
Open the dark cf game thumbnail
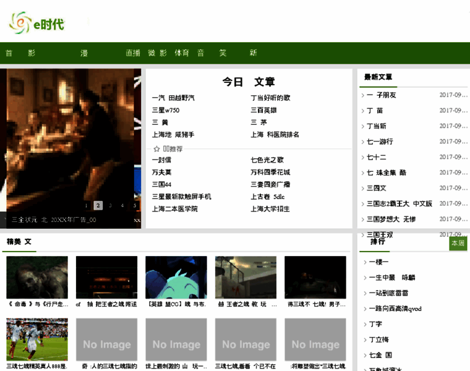click(x=107, y=277)
